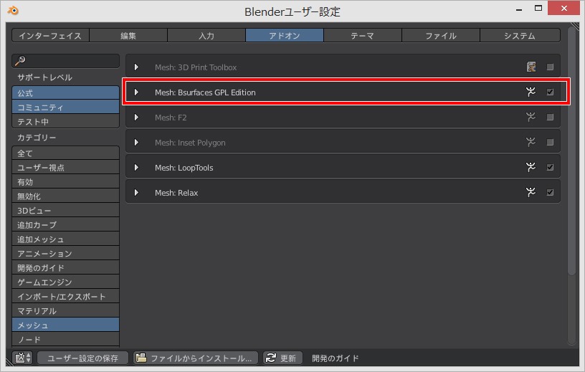Screen dimensions: 585x372
Task: Click the 更新 refresh button
Action: click(282, 358)
